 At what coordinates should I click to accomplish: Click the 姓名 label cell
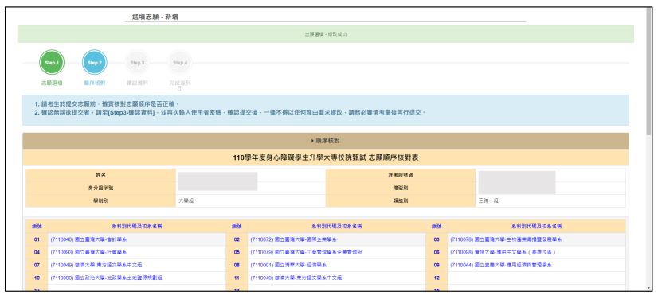click(100, 175)
